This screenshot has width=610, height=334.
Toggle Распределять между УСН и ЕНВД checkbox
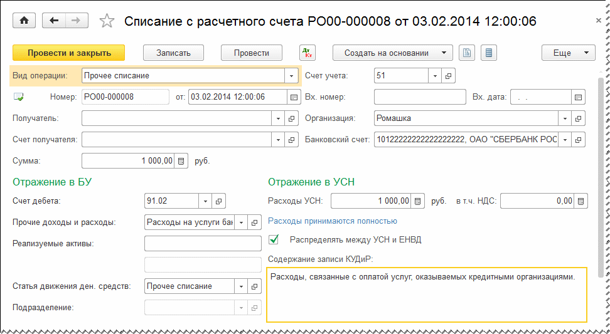pyautogui.click(x=274, y=239)
